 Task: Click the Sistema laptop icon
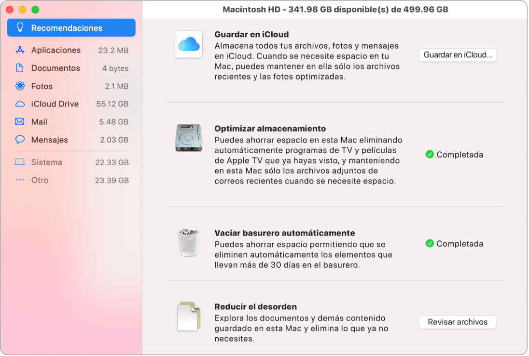point(19,162)
